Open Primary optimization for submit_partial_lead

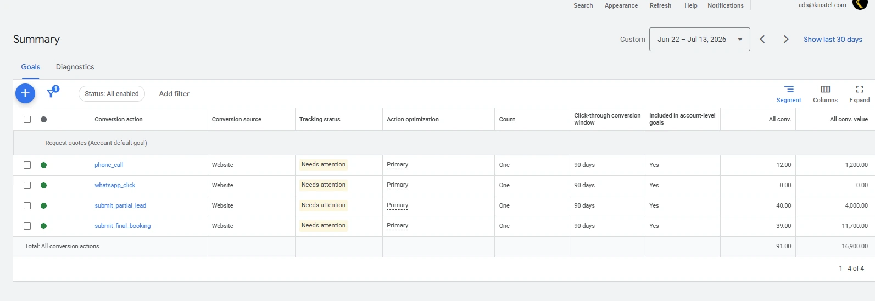click(x=397, y=205)
